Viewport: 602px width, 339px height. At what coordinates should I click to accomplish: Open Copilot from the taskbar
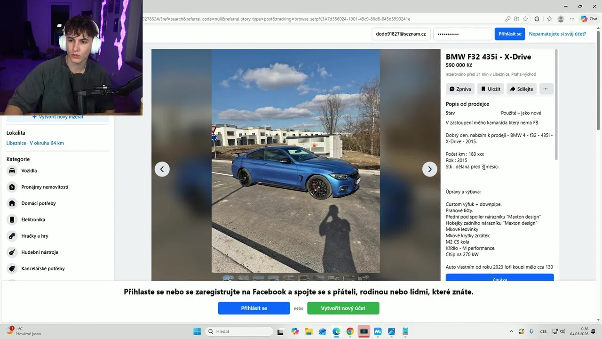[295, 331]
